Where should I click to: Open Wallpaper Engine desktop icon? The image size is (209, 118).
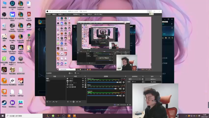click(12, 61)
